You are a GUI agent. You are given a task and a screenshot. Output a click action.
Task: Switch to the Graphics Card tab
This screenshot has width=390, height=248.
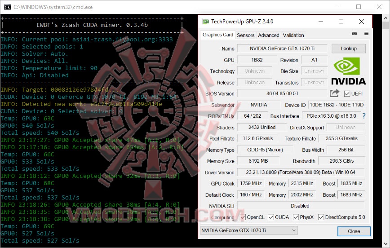tap(218, 35)
